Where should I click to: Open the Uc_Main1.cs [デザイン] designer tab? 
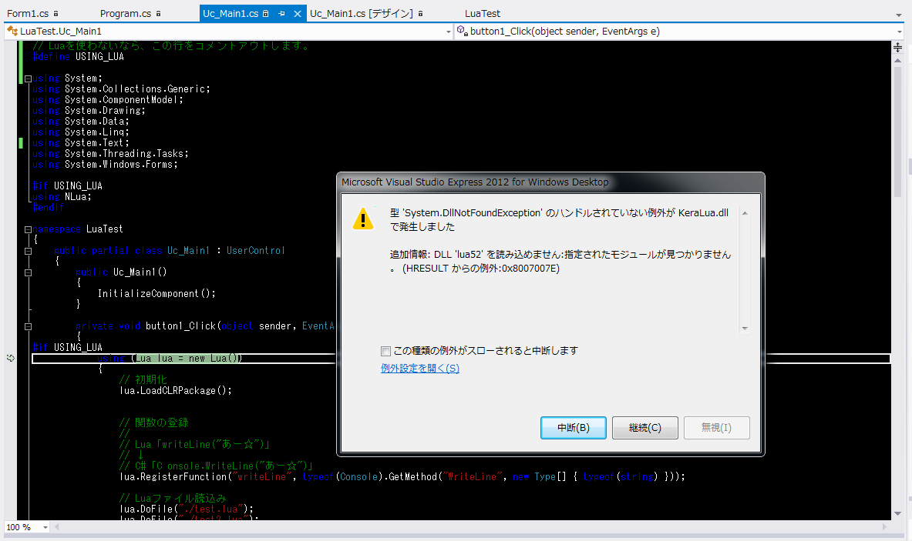coord(362,13)
